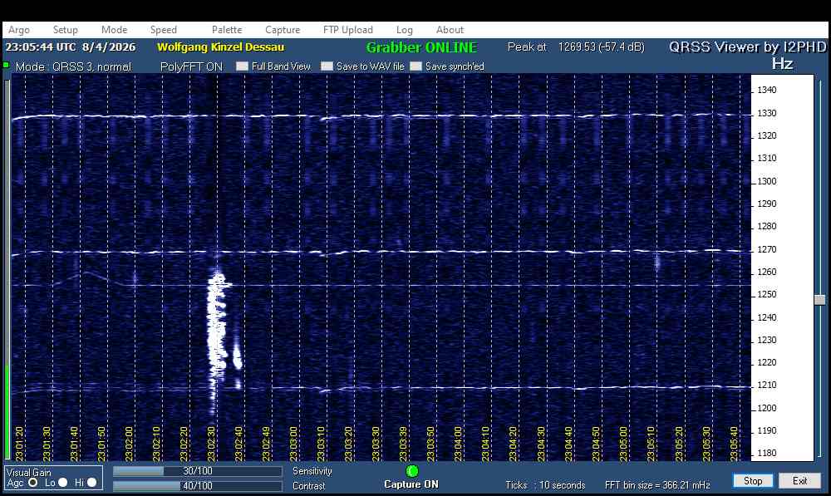Click the Wolfgang Kinzel Dessau title
Image resolution: width=831 pixels, height=496 pixels.
point(220,47)
